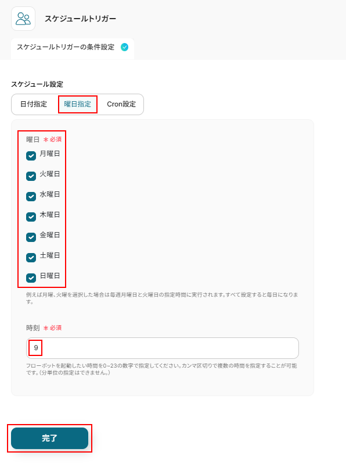Switch to the Cron設定 tab

[121, 104]
